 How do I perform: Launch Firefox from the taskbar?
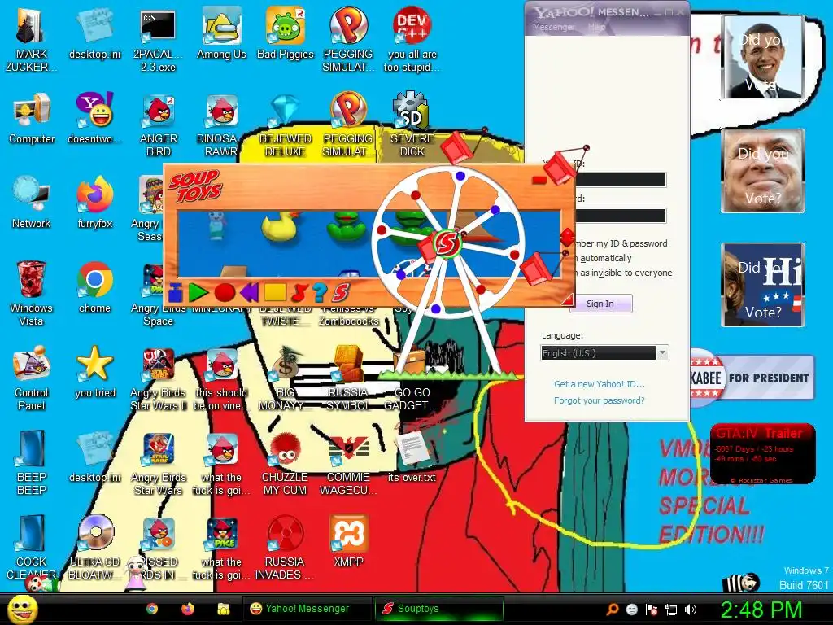point(188,609)
